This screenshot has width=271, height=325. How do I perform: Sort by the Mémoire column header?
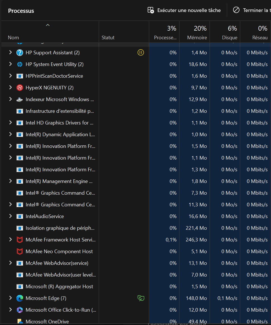194,32
